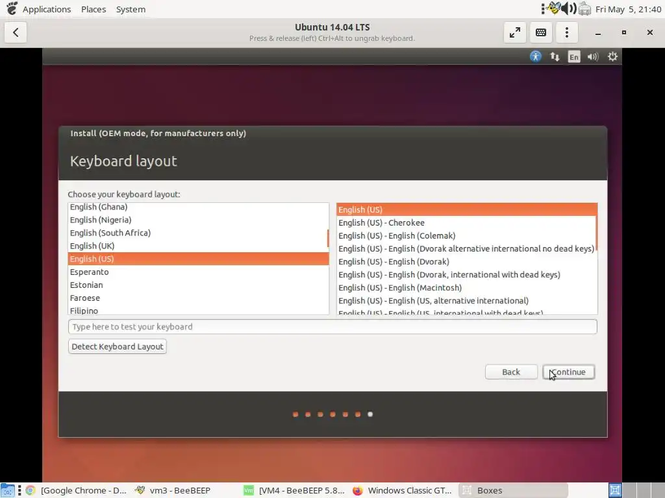Image resolution: width=665 pixels, height=498 pixels.
Task: Switch to Google Chrome taskbar window
Action: click(77, 490)
